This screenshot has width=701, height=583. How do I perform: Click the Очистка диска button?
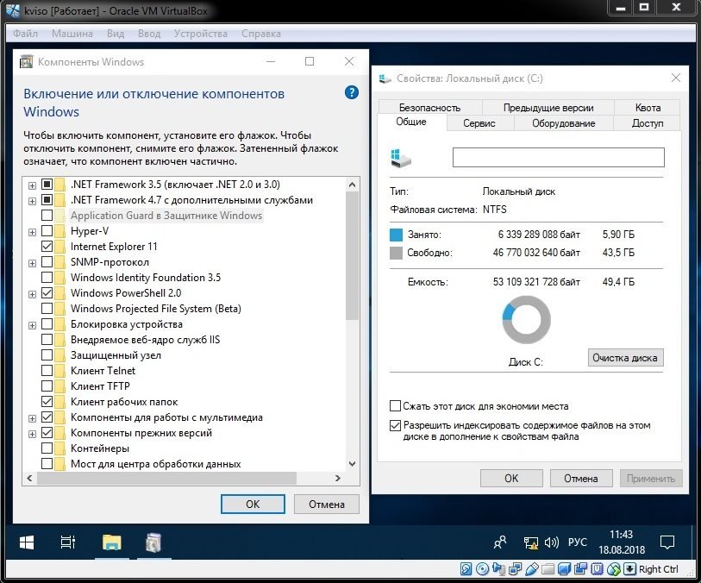click(625, 358)
